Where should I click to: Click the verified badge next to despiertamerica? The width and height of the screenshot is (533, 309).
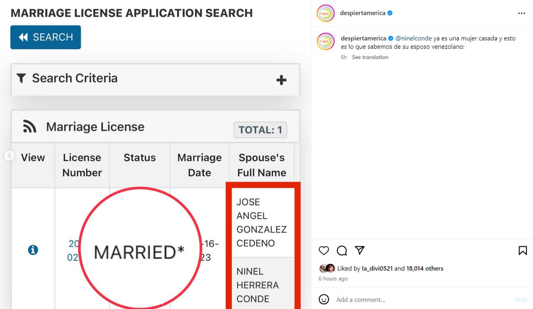[x=390, y=13]
